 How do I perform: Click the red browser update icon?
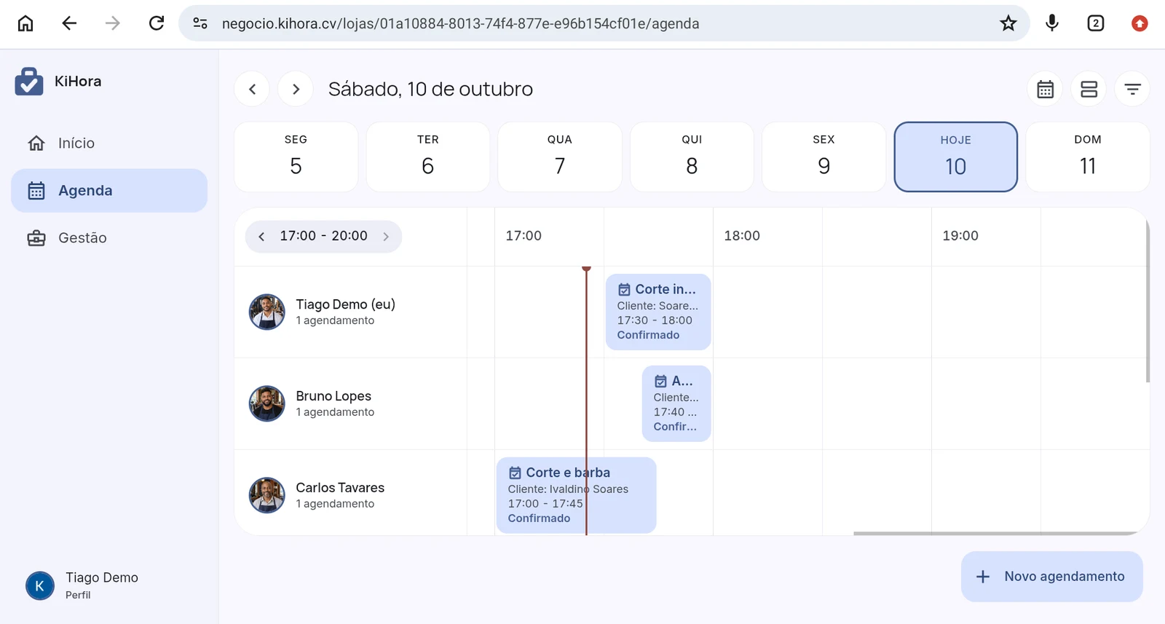(1140, 23)
